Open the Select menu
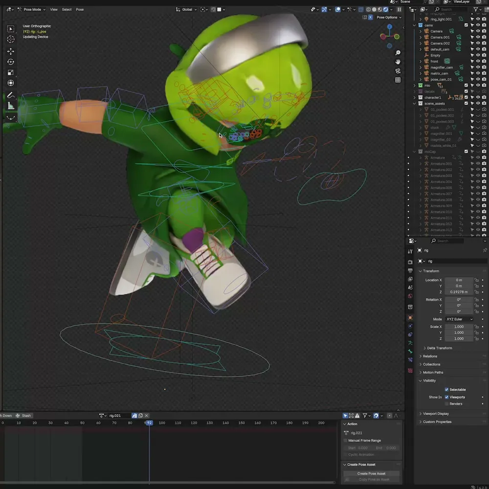The image size is (489, 489). pyautogui.click(x=67, y=9)
